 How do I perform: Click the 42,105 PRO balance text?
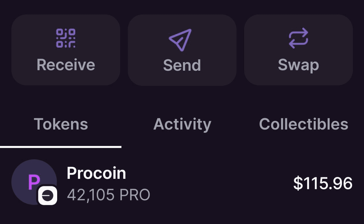click(x=108, y=195)
